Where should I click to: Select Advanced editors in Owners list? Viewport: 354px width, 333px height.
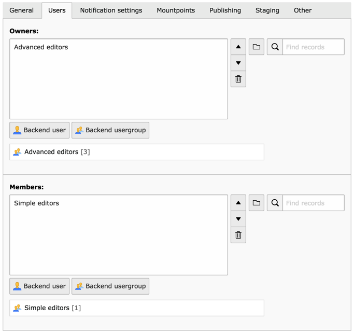41,47
